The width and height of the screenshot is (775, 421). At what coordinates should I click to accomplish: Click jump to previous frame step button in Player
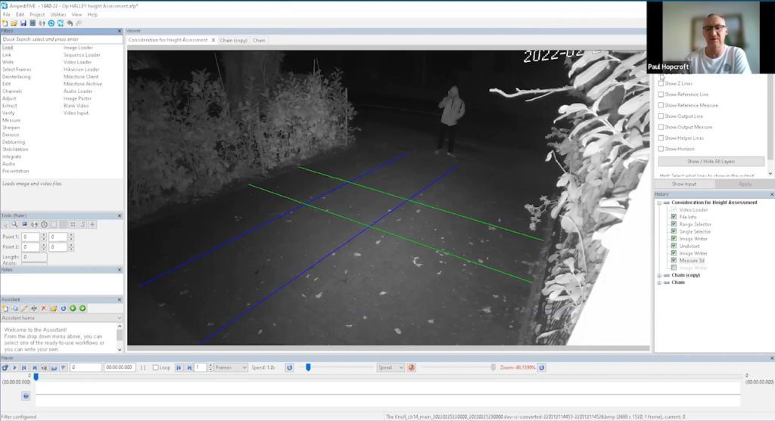[x=179, y=367]
